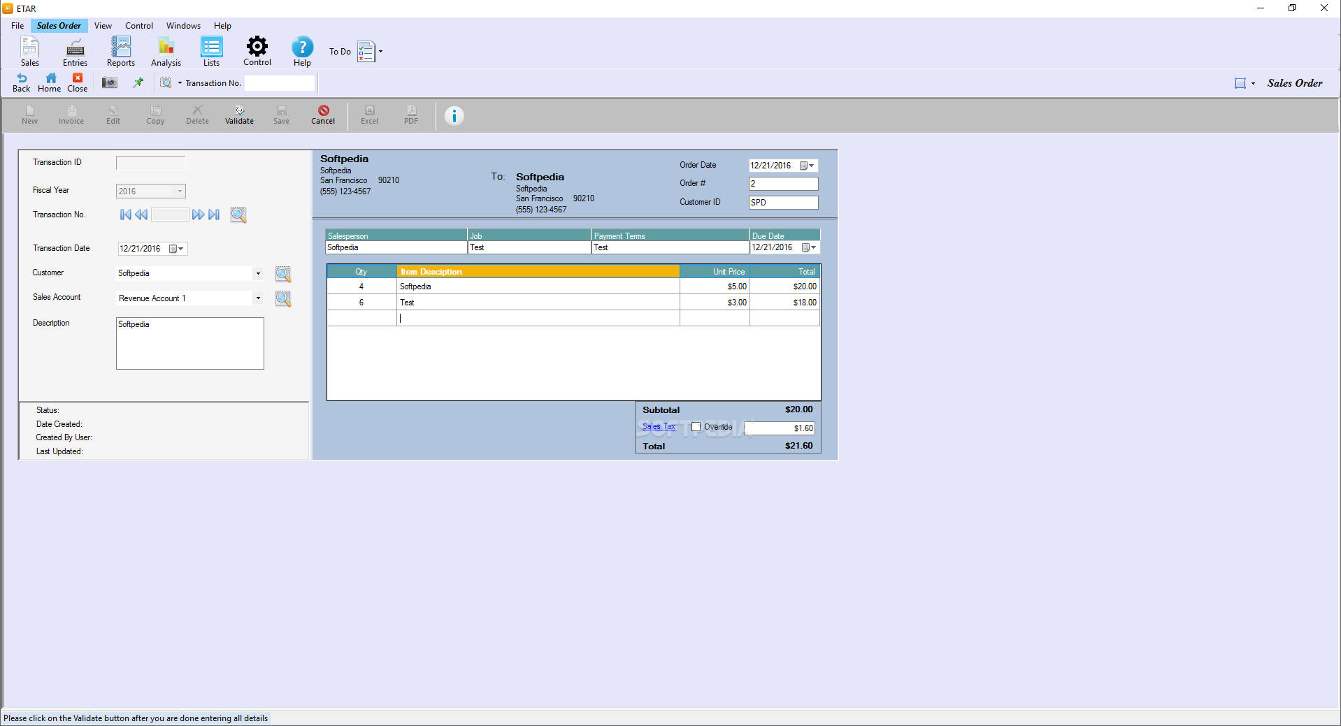This screenshot has width=1341, height=726.
Task: Click the empty new item description cell
Action: (538, 319)
